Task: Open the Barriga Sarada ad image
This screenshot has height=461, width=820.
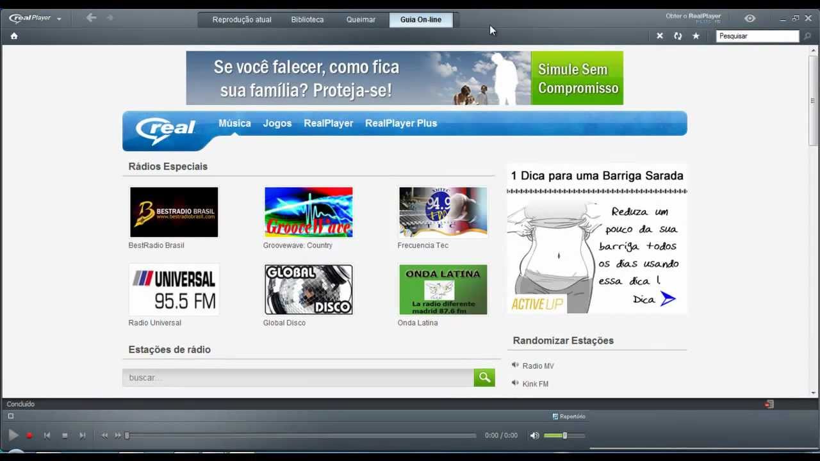Action: click(597, 238)
